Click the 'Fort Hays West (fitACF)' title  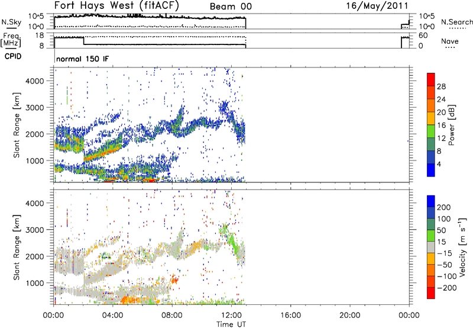point(116,5)
